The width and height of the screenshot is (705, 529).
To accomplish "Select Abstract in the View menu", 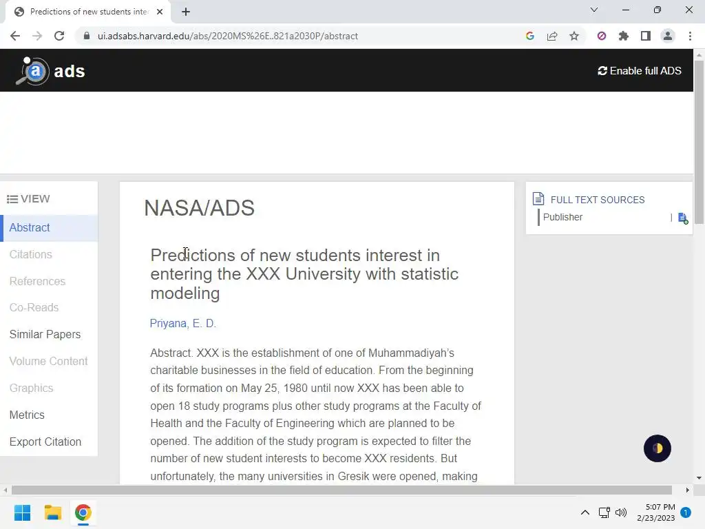I will click(x=49, y=227).
